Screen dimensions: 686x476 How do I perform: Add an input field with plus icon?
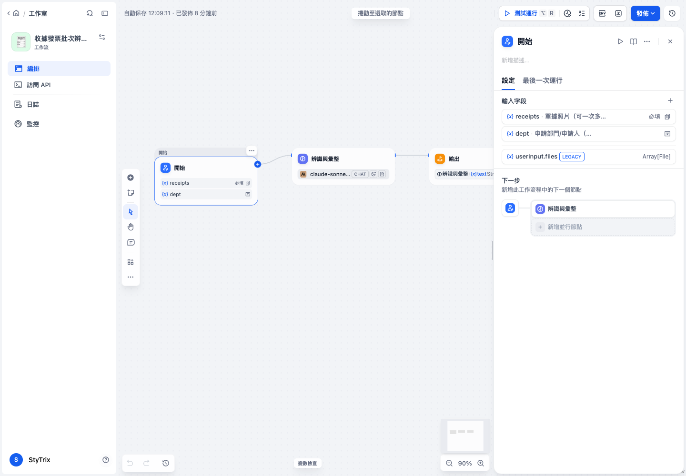coord(670,100)
